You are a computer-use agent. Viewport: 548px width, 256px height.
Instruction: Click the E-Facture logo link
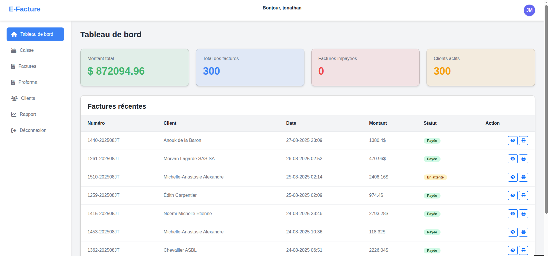25,9
